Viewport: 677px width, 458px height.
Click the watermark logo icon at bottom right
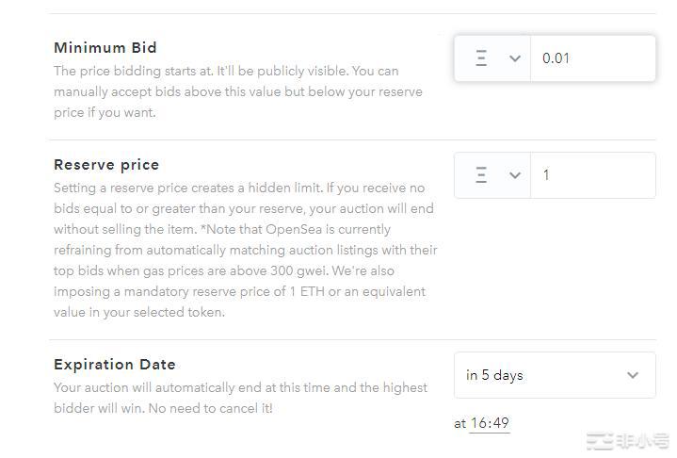coord(600,442)
